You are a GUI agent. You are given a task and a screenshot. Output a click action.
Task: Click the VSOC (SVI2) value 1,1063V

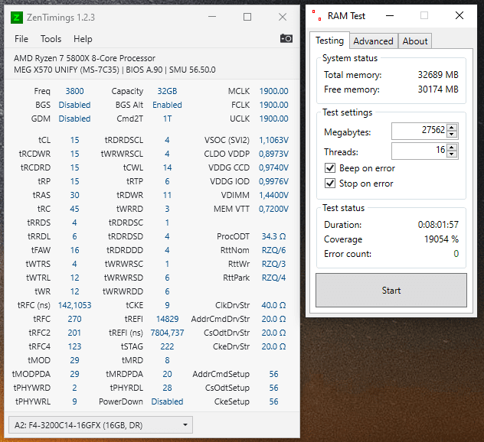273,140
